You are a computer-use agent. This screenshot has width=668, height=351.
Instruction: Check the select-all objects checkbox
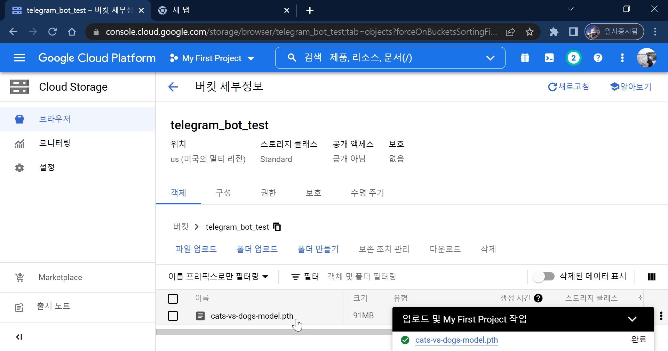coord(173,299)
